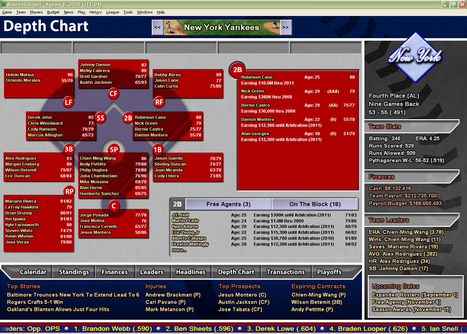Switch to the Transactions tab
The width and height of the screenshot is (467, 334).
click(x=285, y=272)
